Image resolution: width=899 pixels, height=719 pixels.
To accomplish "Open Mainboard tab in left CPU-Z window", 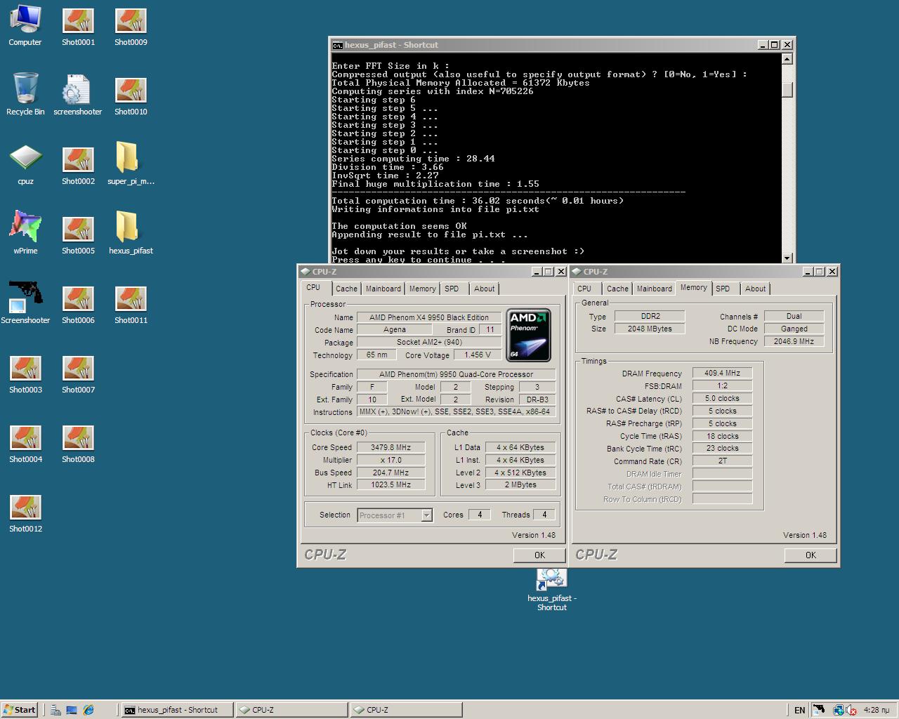I will (383, 289).
